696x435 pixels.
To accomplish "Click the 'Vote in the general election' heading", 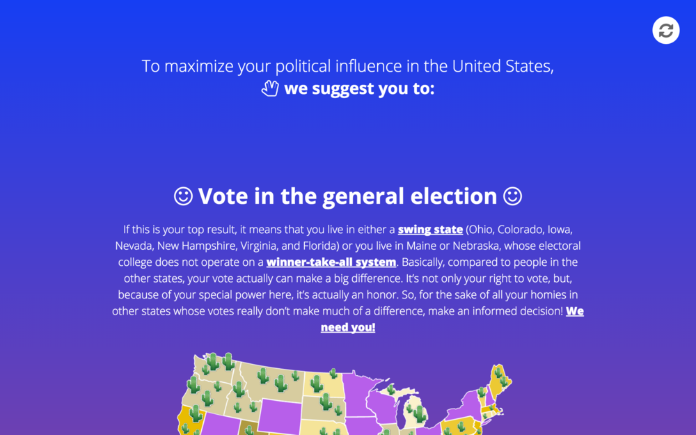I will [347, 196].
